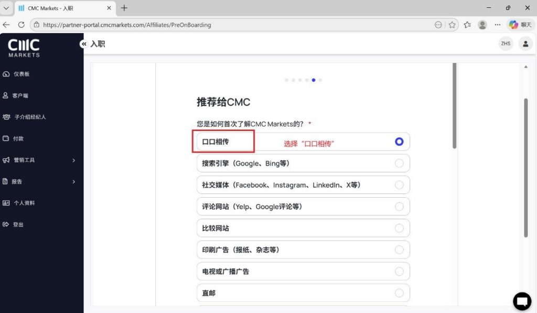The height and width of the screenshot is (313, 537).
Task: Select the 社交媒体 radio option
Action: point(399,185)
